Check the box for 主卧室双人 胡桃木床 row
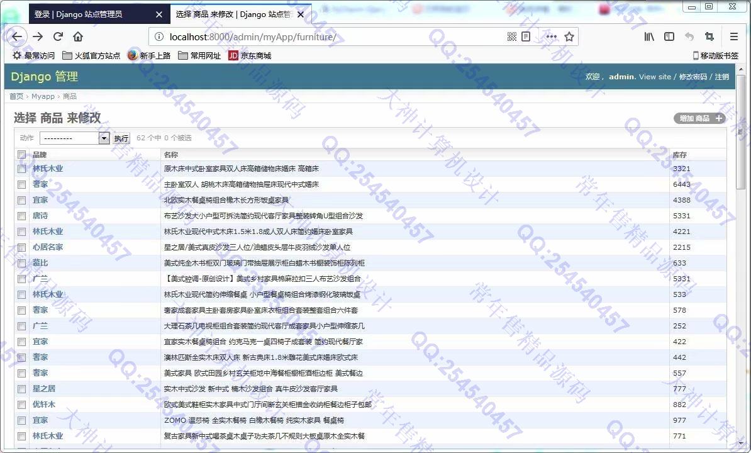Image resolution: width=751 pixels, height=453 pixels. 21,184
